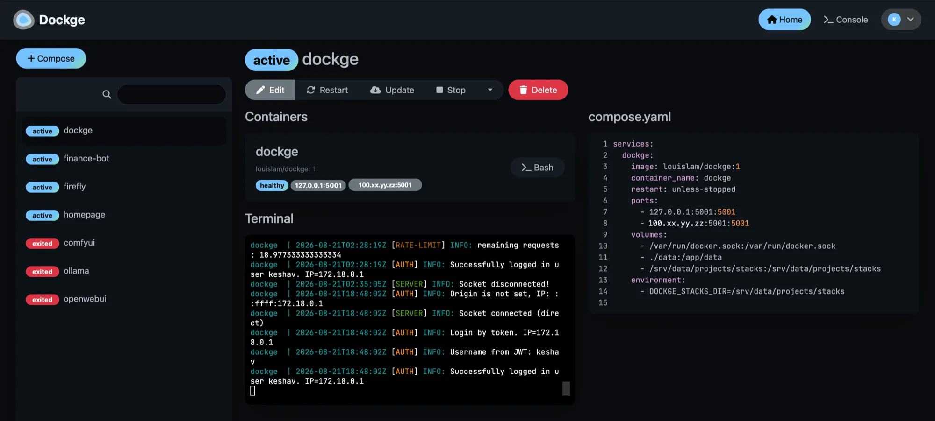The image size is (935, 421).
Task: Click the Dockge title text in header
Action: click(x=62, y=20)
